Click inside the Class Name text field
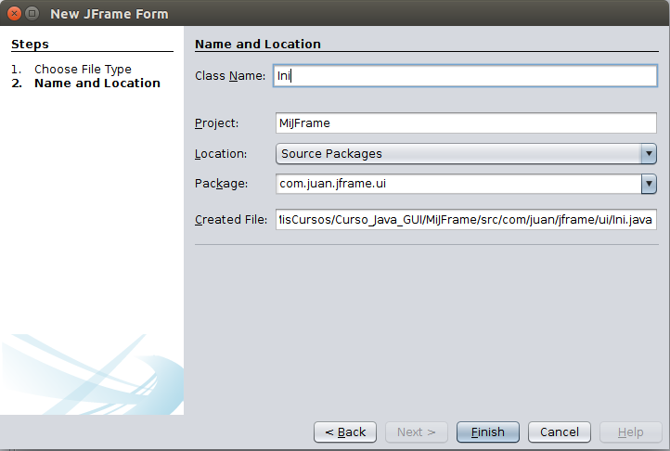 465,76
